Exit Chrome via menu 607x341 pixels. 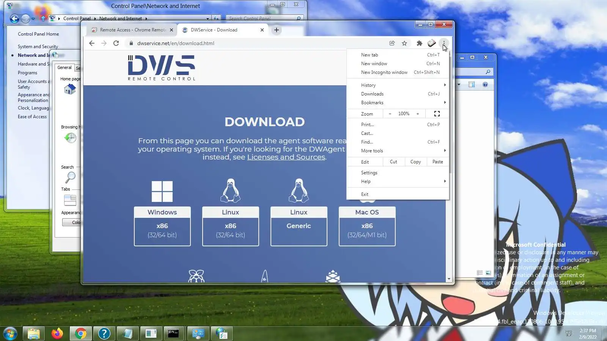point(398,194)
